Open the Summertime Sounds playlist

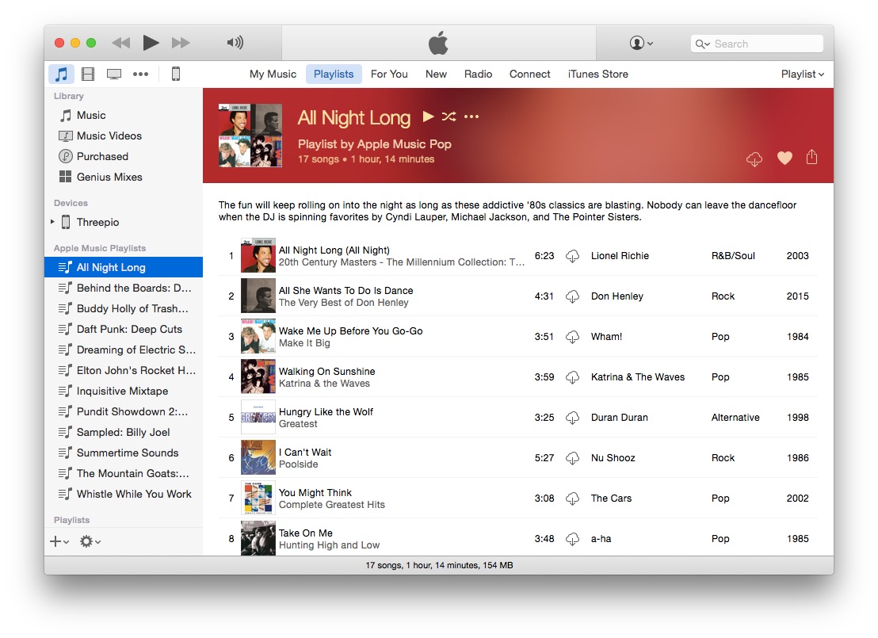point(123,453)
